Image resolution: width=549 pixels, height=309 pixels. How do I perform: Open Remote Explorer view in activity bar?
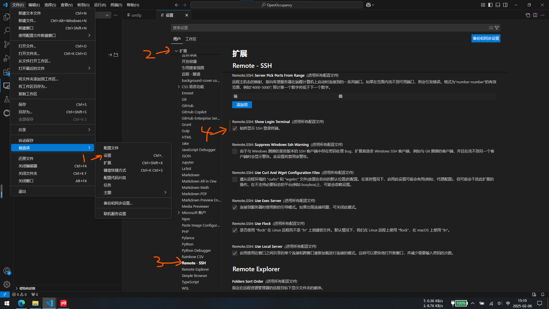tap(7, 86)
